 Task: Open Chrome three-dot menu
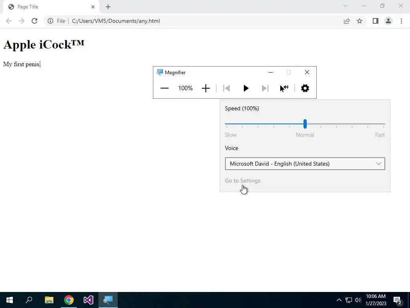point(401,21)
